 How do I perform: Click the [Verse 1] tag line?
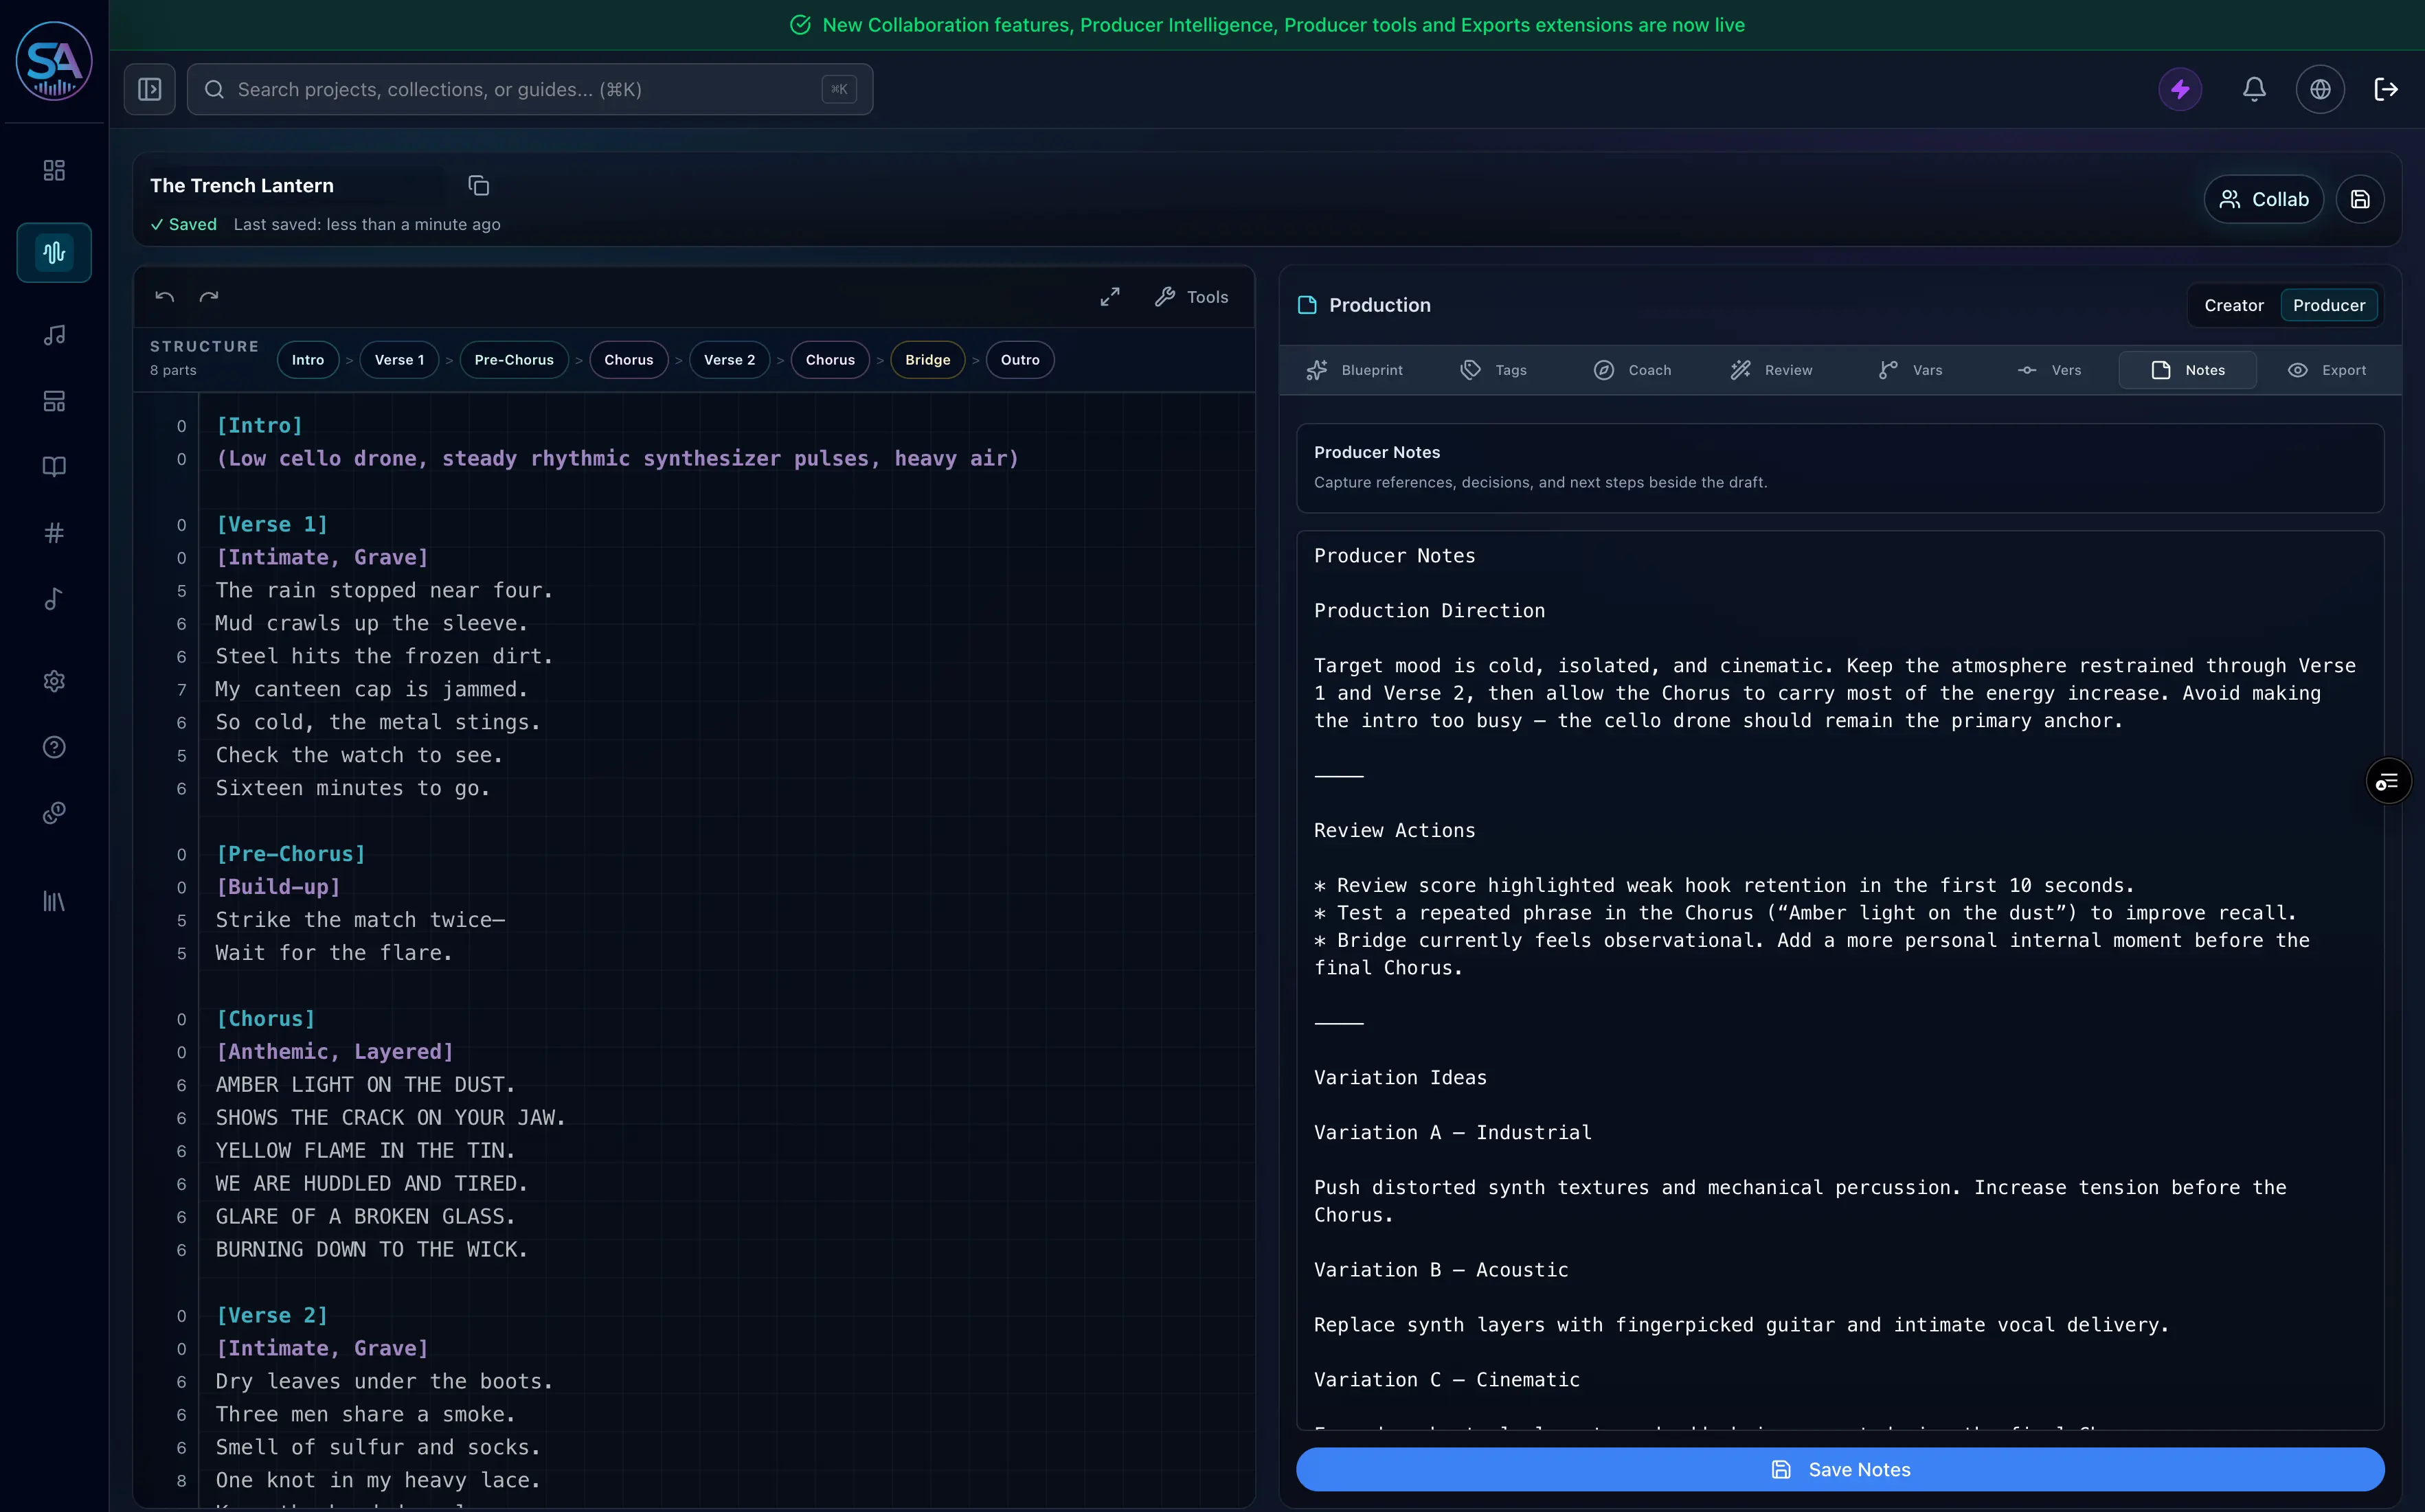(272, 525)
